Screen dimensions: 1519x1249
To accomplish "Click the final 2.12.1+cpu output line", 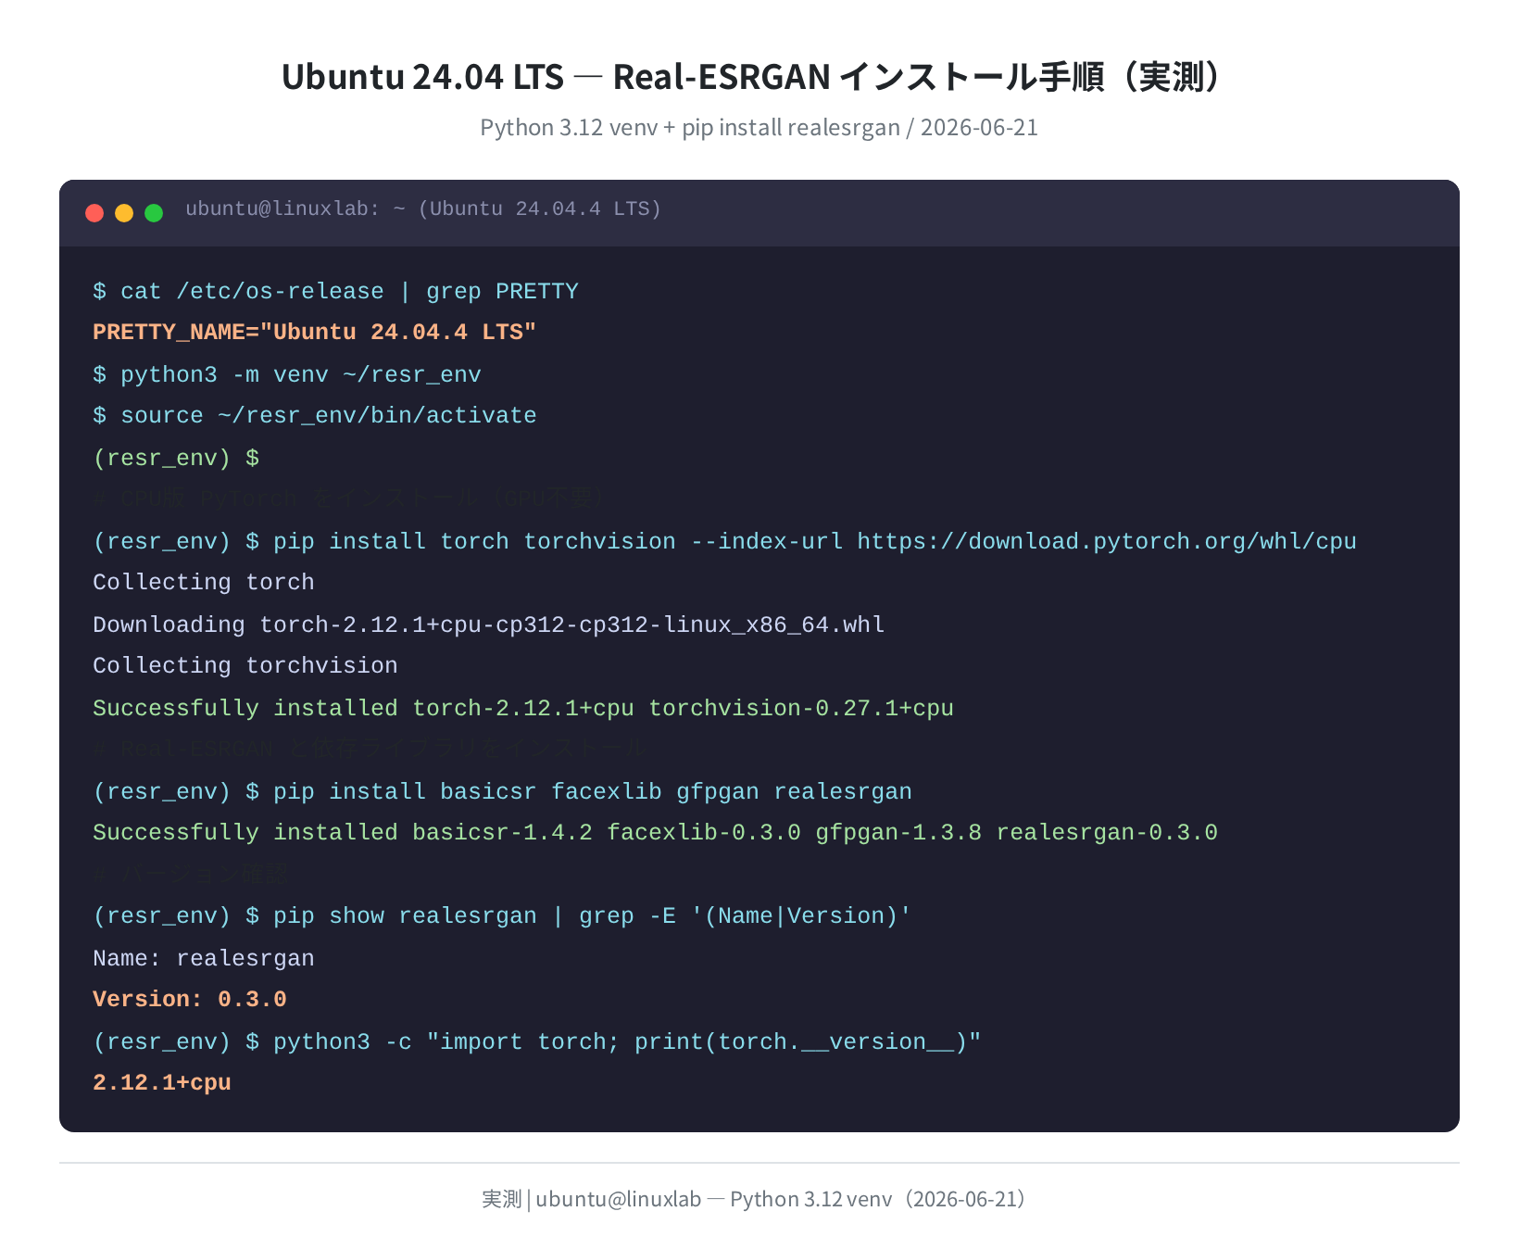I will pos(162,1083).
